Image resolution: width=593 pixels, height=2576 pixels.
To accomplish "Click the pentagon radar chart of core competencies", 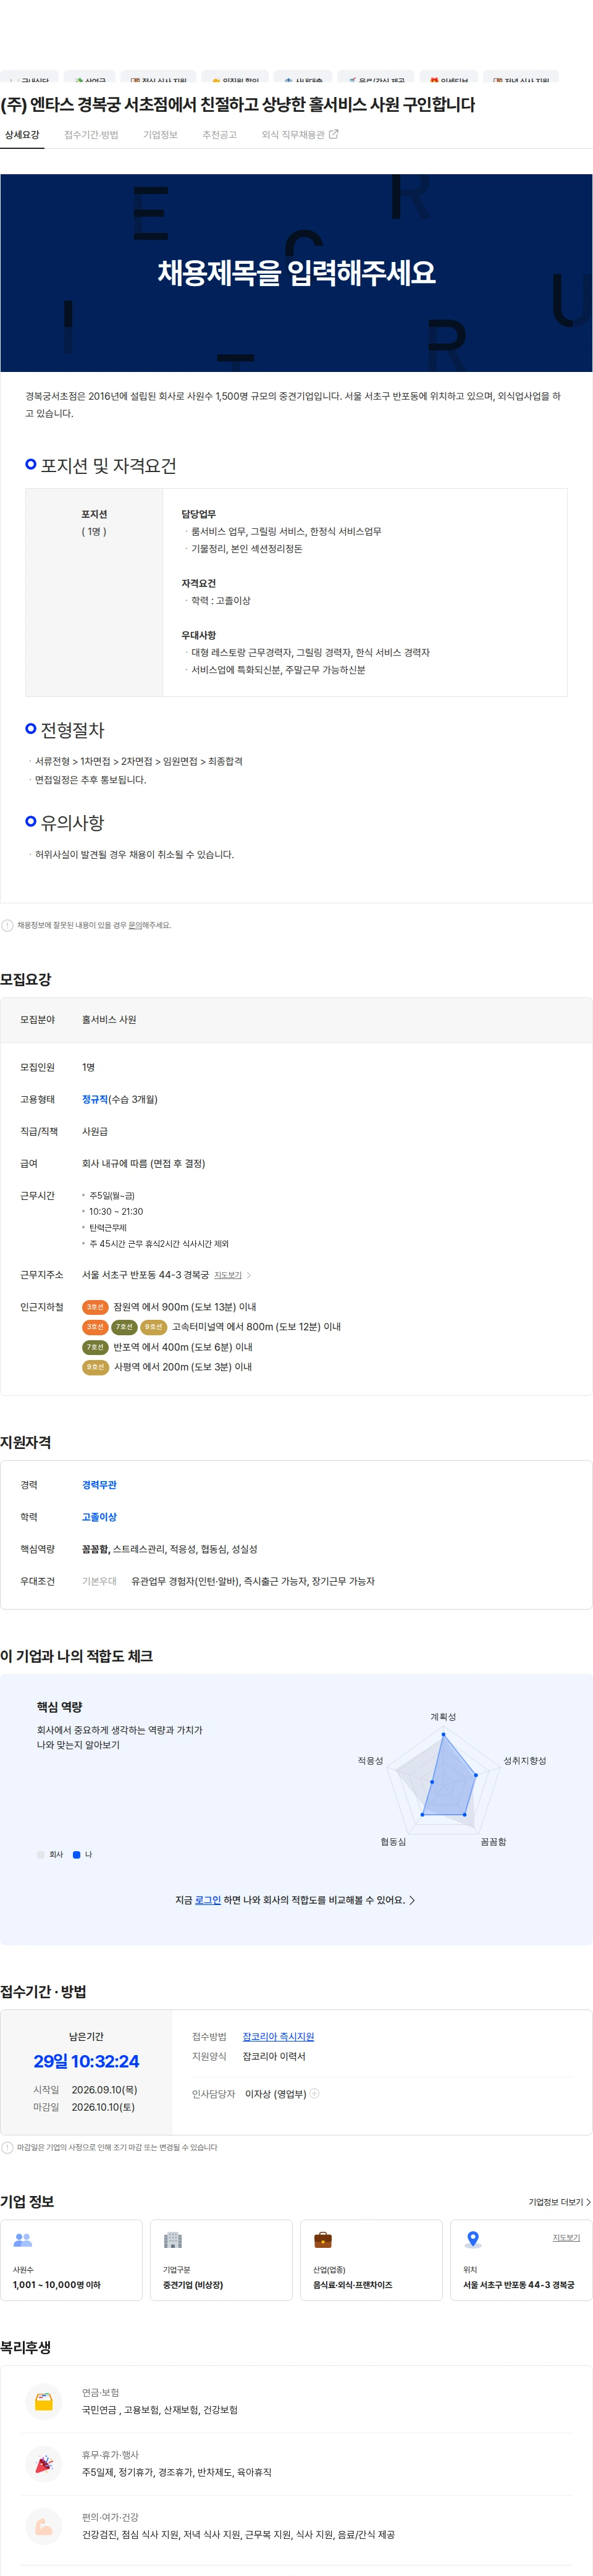I will 443,1782.
